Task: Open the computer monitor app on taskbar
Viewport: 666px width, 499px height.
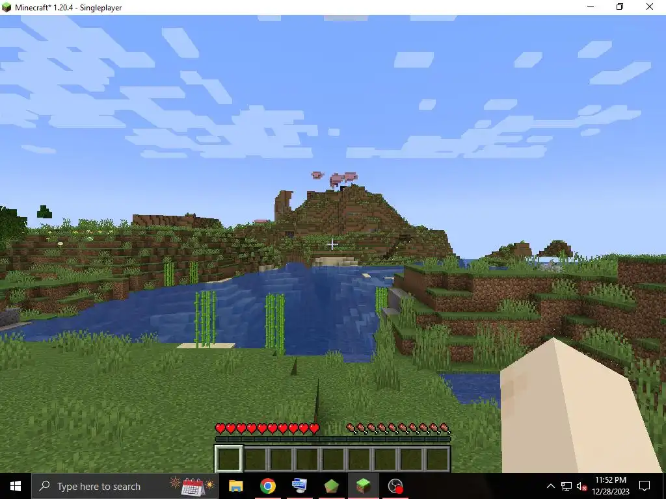Action: [299, 486]
